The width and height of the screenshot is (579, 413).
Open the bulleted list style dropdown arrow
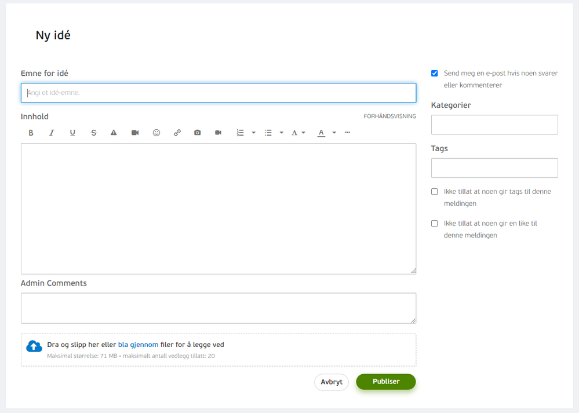[x=281, y=133]
